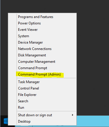This screenshot has width=109, height=127.
Task: Open the Run dialog entry
Action: coord(21,108)
